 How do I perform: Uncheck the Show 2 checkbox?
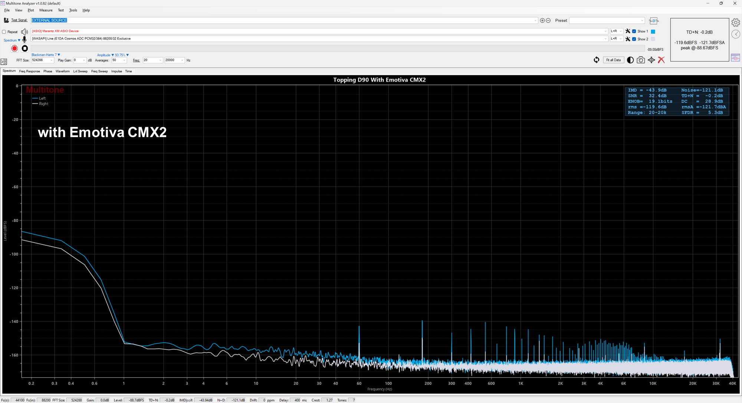pyautogui.click(x=634, y=39)
